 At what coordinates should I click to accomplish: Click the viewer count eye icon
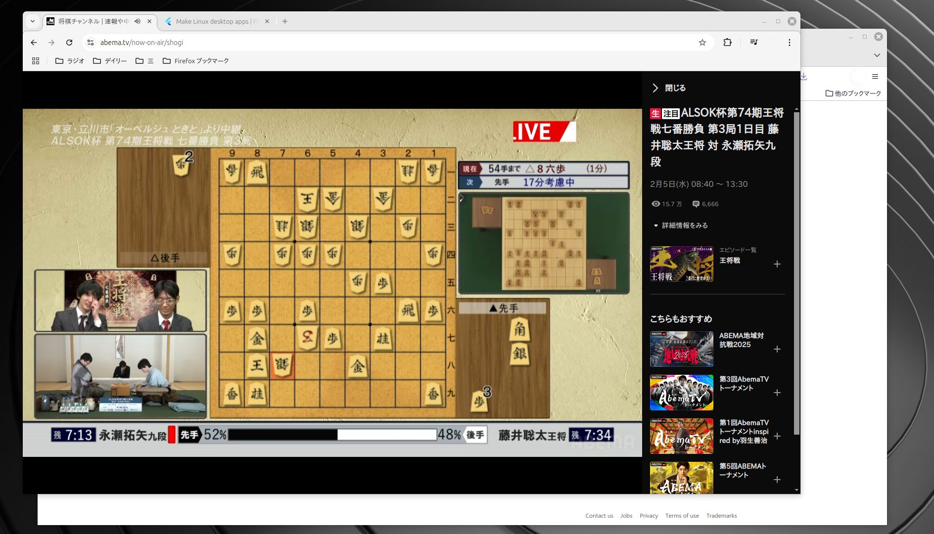coord(655,204)
